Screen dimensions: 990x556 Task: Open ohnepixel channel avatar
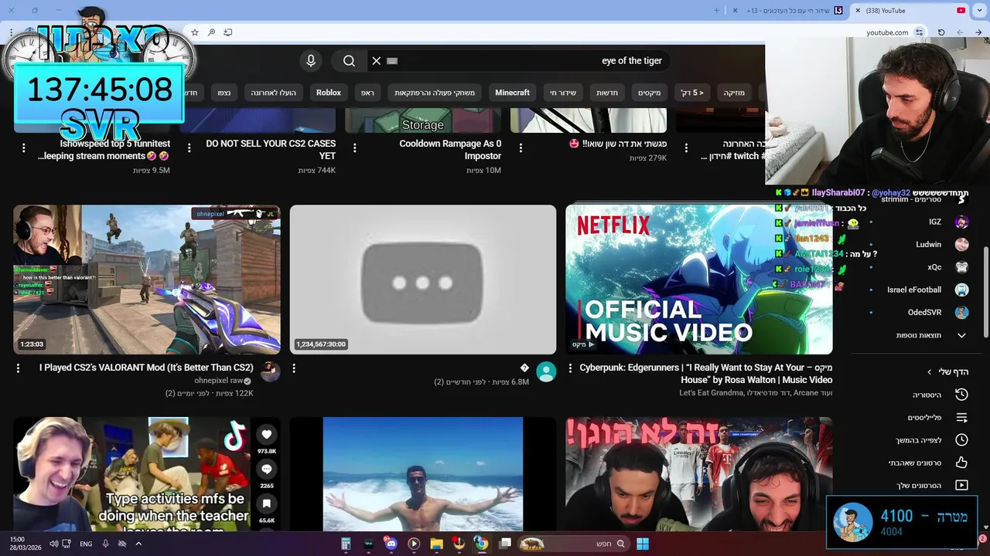[270, 371]
